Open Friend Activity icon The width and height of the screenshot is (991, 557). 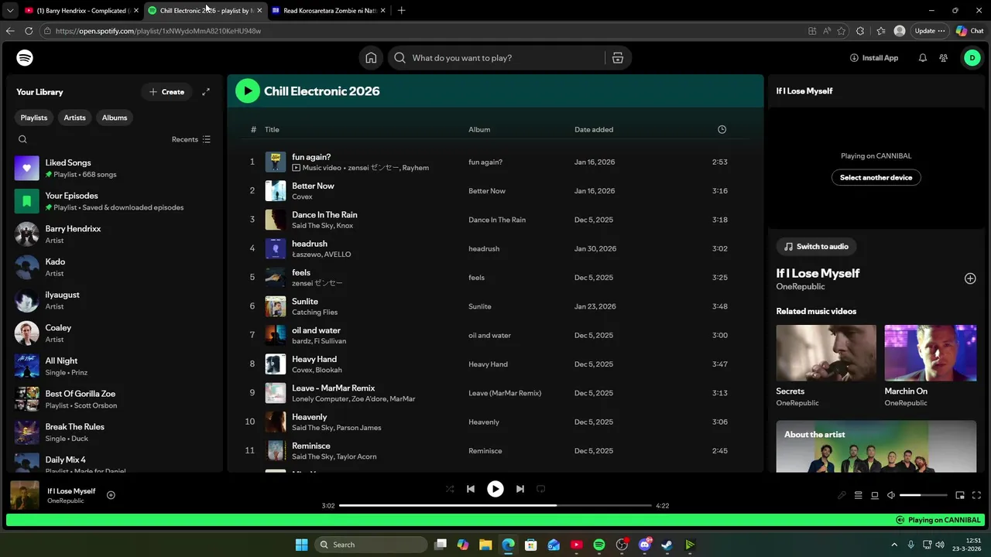tap(944, 58)
